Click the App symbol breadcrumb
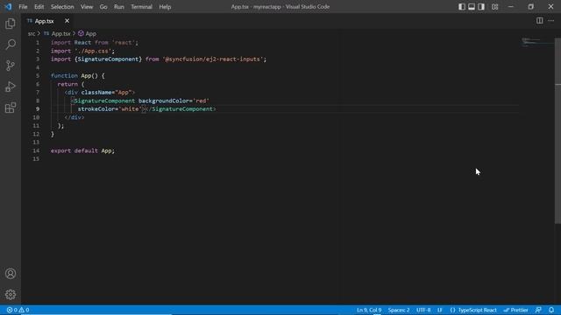The image size is (561, 315). pyautogui.click(x=91, y=33)
